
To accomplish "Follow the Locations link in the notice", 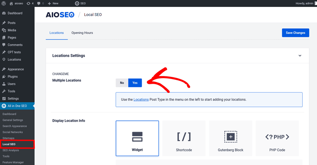I will [x=141, y=99].
